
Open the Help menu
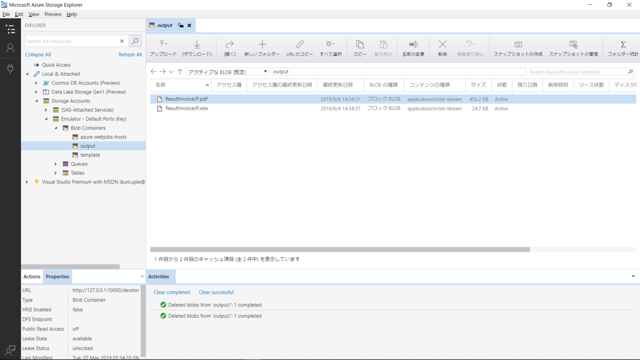[x=72, y=14]
